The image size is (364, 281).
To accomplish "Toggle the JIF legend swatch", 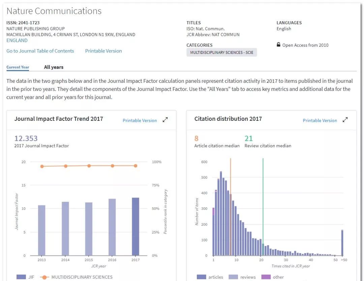I will (x=21, y=277).
